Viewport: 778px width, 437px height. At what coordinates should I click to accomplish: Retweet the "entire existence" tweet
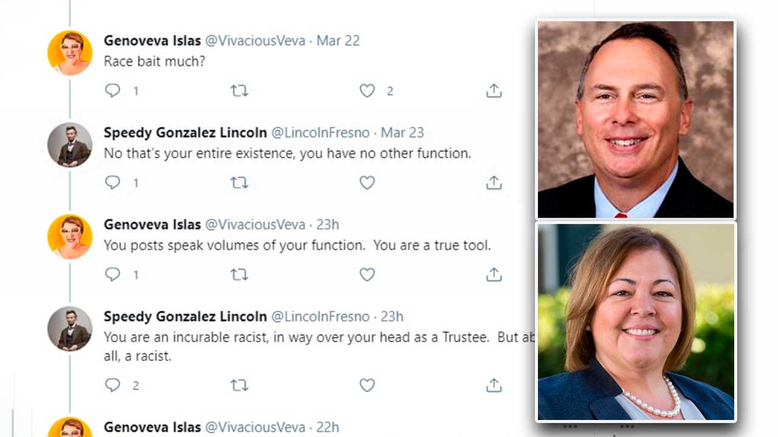[239, 183]
